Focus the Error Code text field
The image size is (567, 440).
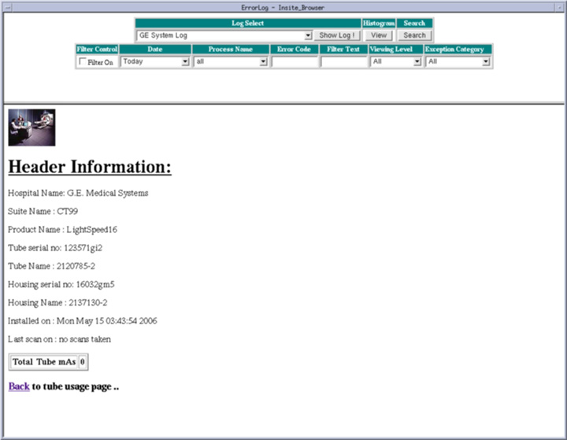click(x=295, y=61)
